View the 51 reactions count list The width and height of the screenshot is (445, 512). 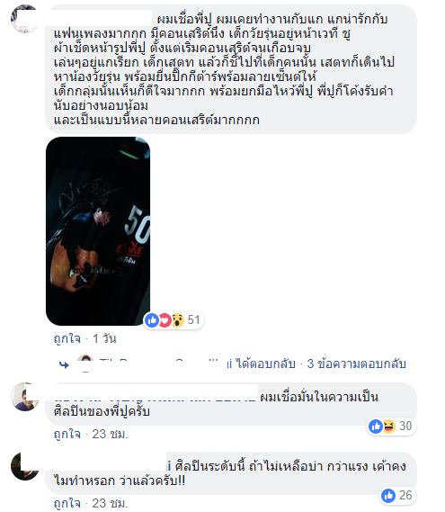tap(193, 320)
